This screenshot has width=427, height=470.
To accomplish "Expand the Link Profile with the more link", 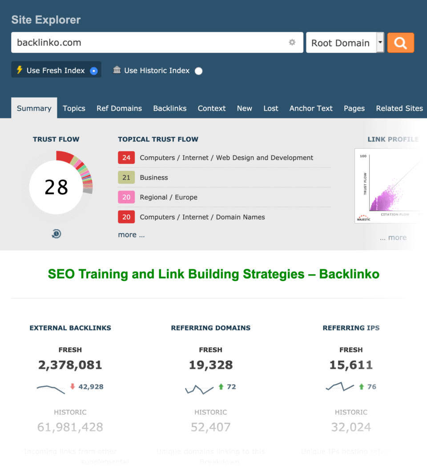I will pyautogui.click(x=393, y=237).
